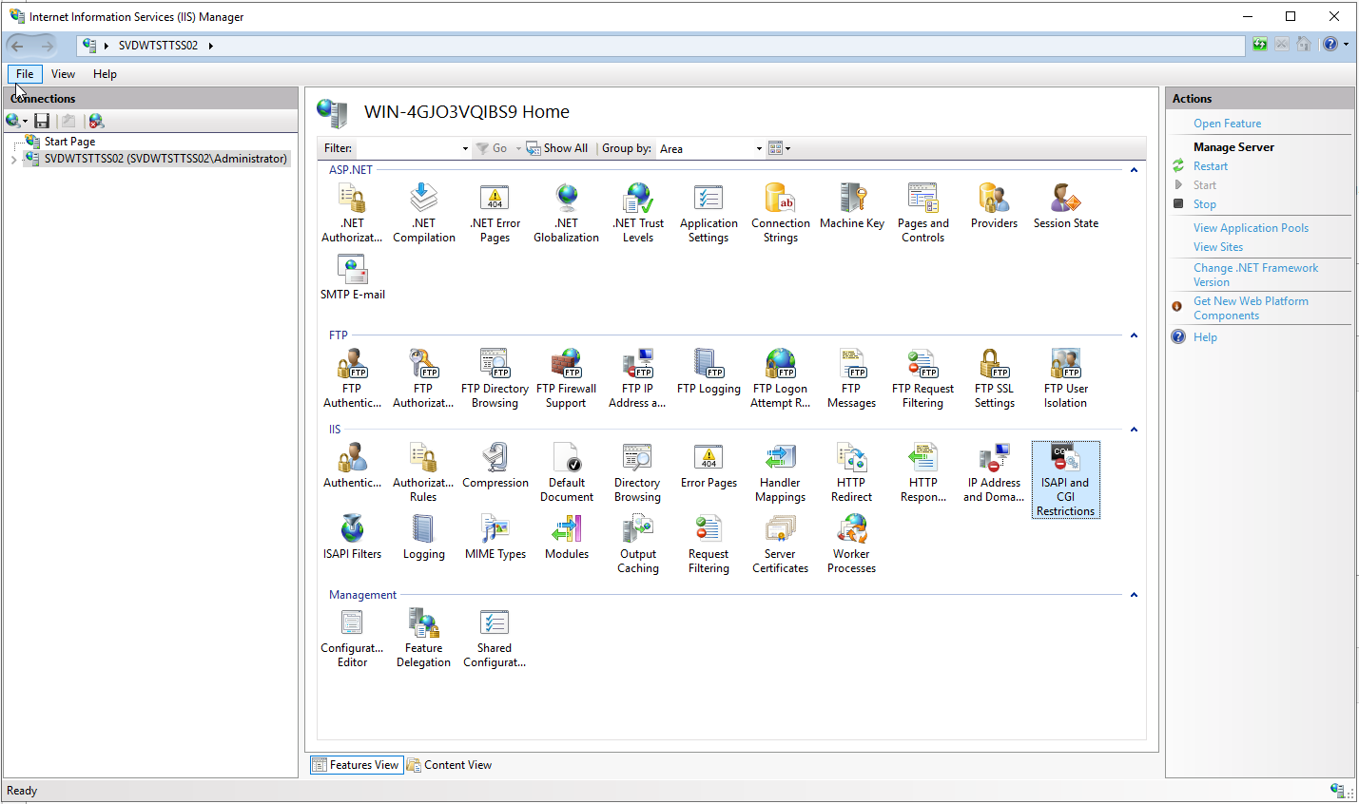Open Server Certificates feature
This screenshot has height=804, width=1359.
(x=780, y=544)
